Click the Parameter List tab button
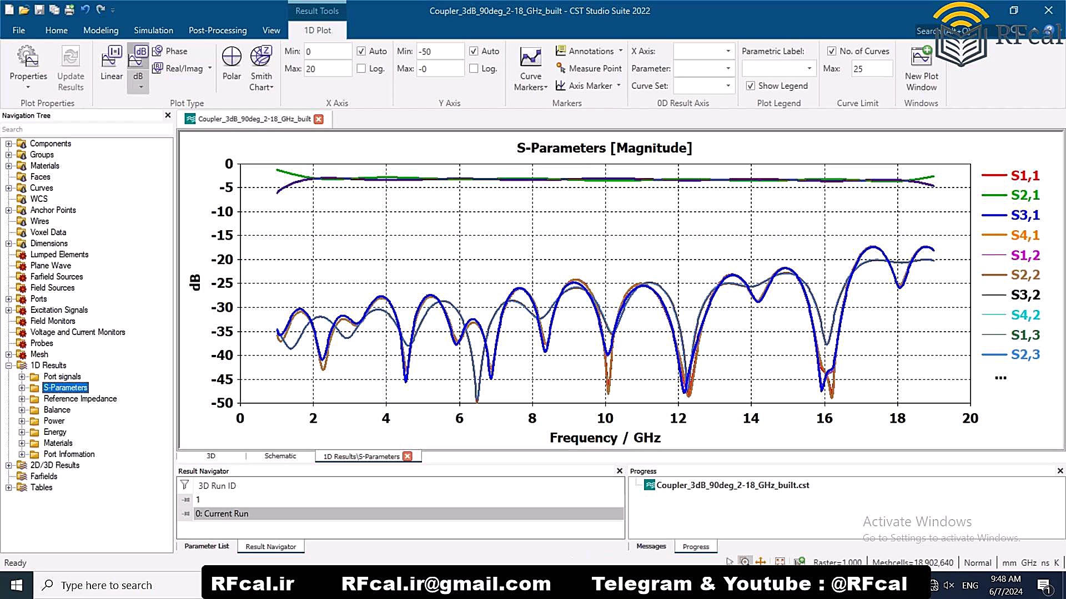1066x599 pixels. pos(207,546)
